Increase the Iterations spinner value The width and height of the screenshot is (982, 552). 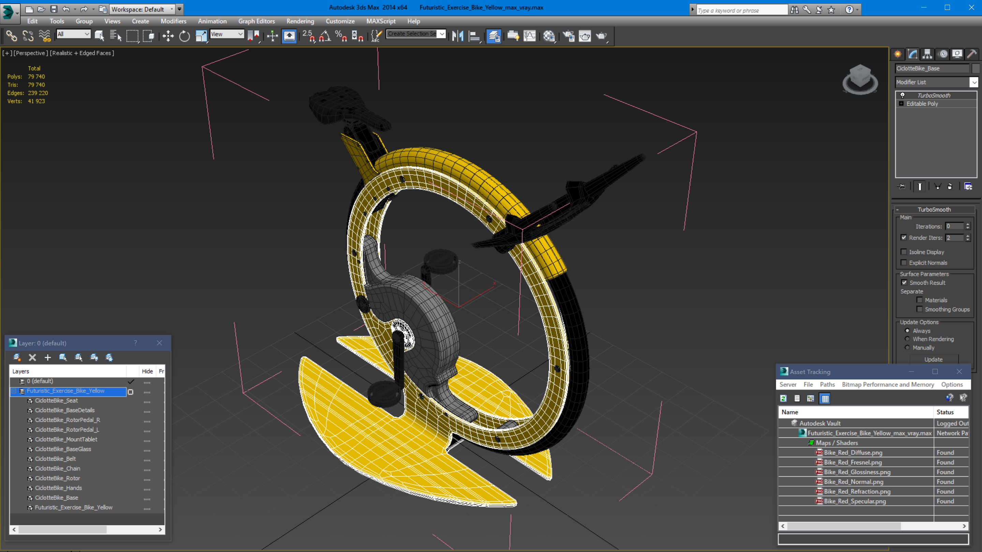[968, 224]
